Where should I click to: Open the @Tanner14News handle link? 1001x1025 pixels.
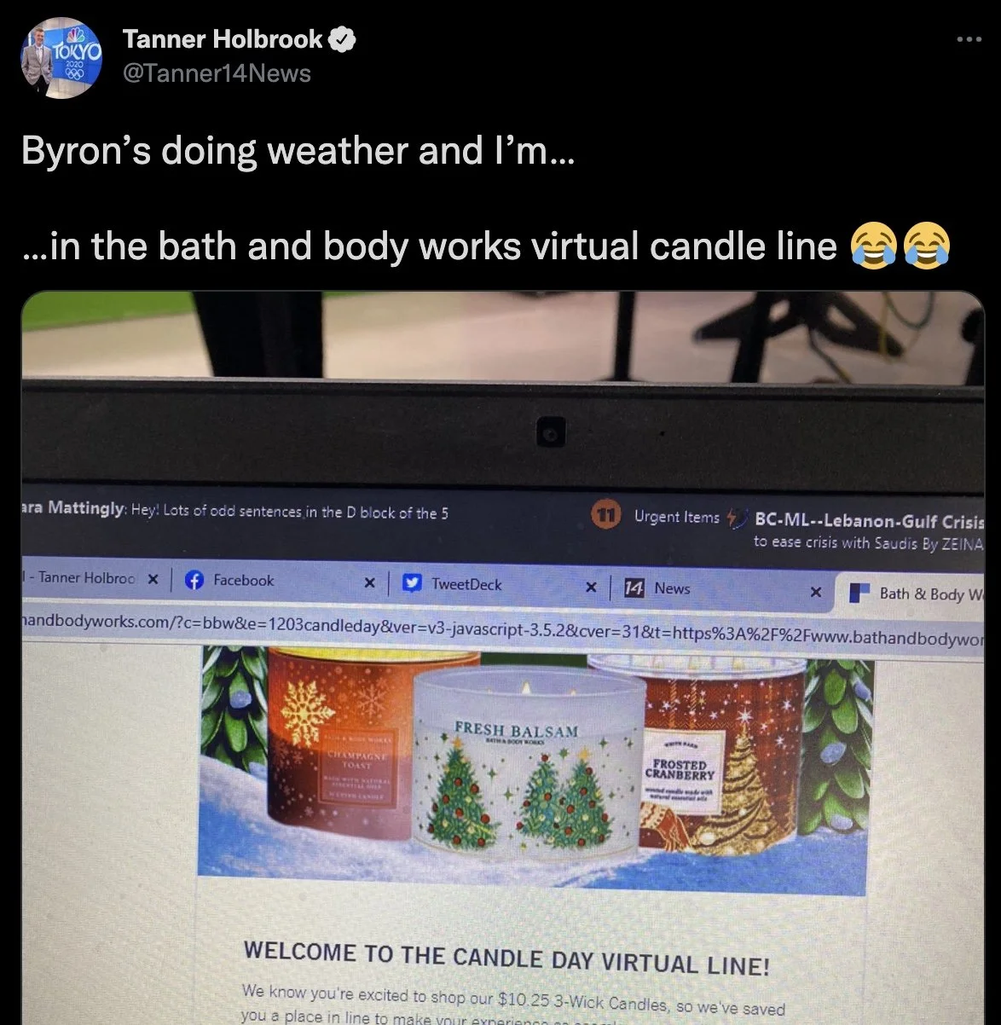tap(217, 73)
